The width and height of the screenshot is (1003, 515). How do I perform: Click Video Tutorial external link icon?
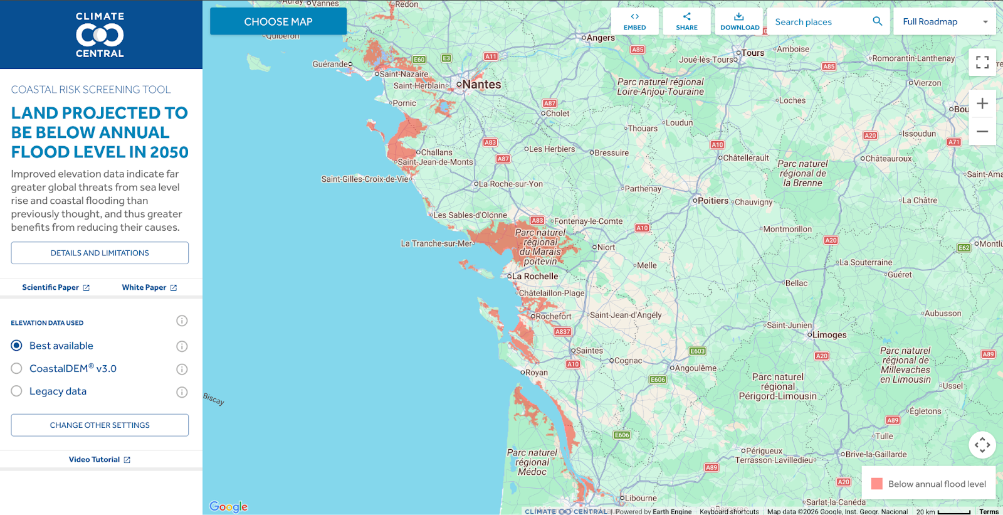point(127,460)
